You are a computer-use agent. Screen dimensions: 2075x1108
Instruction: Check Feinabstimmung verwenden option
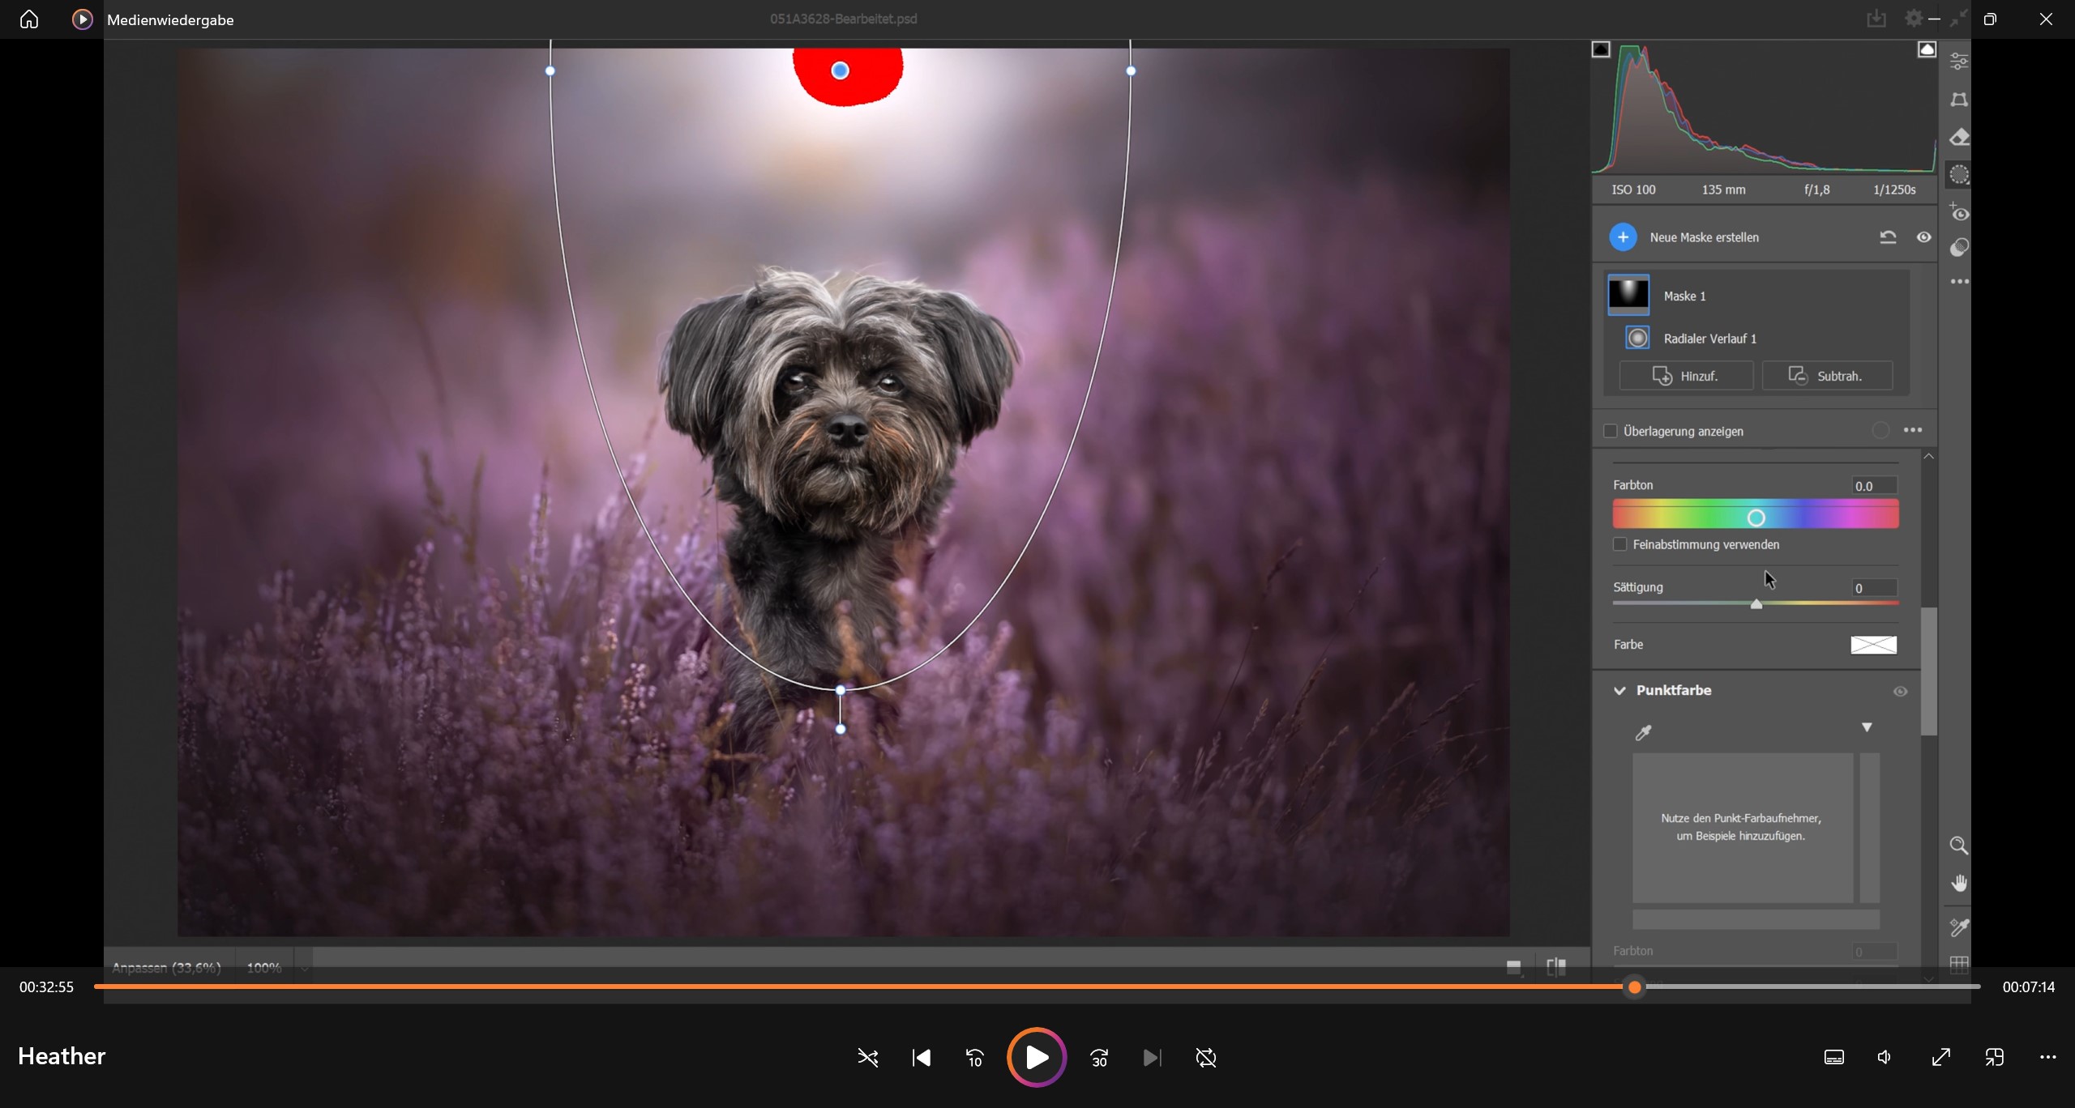point(1619,544)
